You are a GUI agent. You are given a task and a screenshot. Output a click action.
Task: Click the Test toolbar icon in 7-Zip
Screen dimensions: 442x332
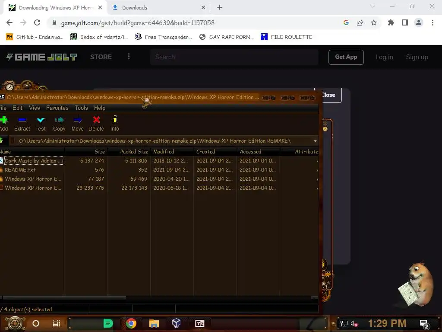point(41,120)
